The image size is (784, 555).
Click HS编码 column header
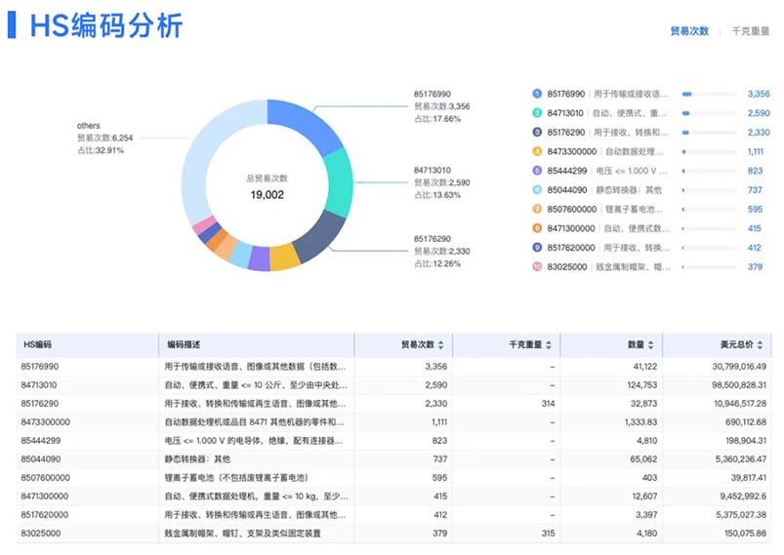37,344
